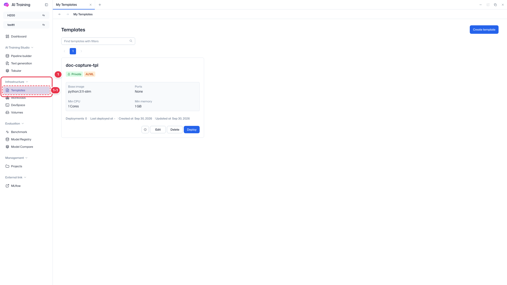The image size is (507, 285).
Task: Close the My Templates tab
Action: [91, 5]
